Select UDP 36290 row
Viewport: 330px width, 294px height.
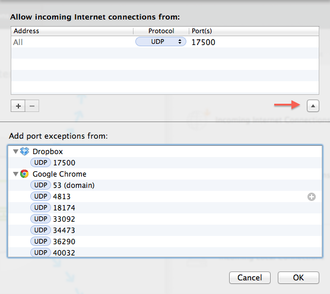point(165,241)
